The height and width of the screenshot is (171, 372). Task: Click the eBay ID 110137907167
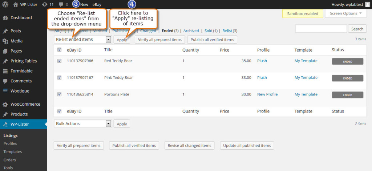(x=80, y=78)
